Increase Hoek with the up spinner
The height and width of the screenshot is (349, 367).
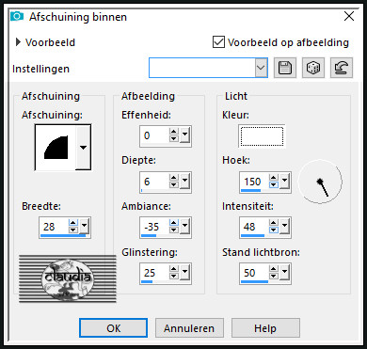coord(274,177)
